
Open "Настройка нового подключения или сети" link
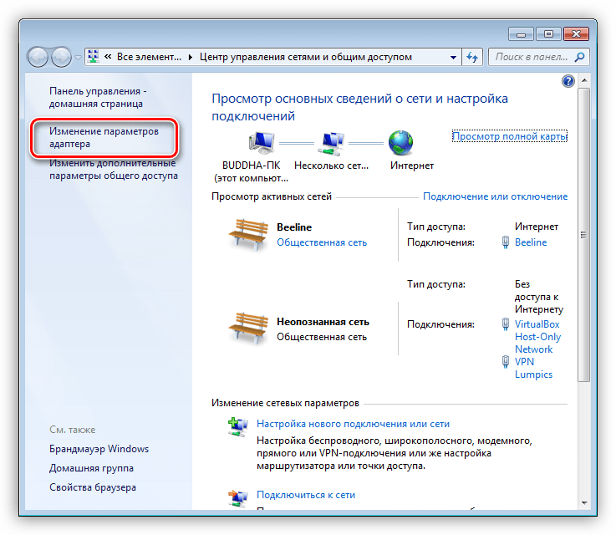353,424
